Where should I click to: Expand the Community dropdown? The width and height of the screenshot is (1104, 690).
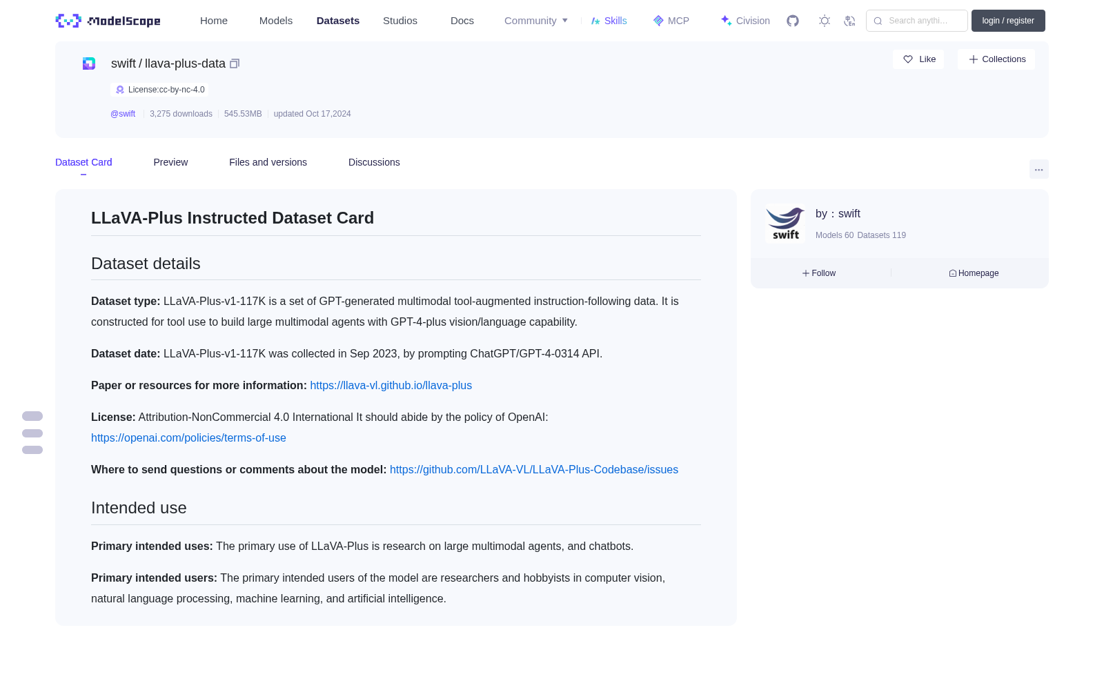pyautogui.click(x=536, y=21)
